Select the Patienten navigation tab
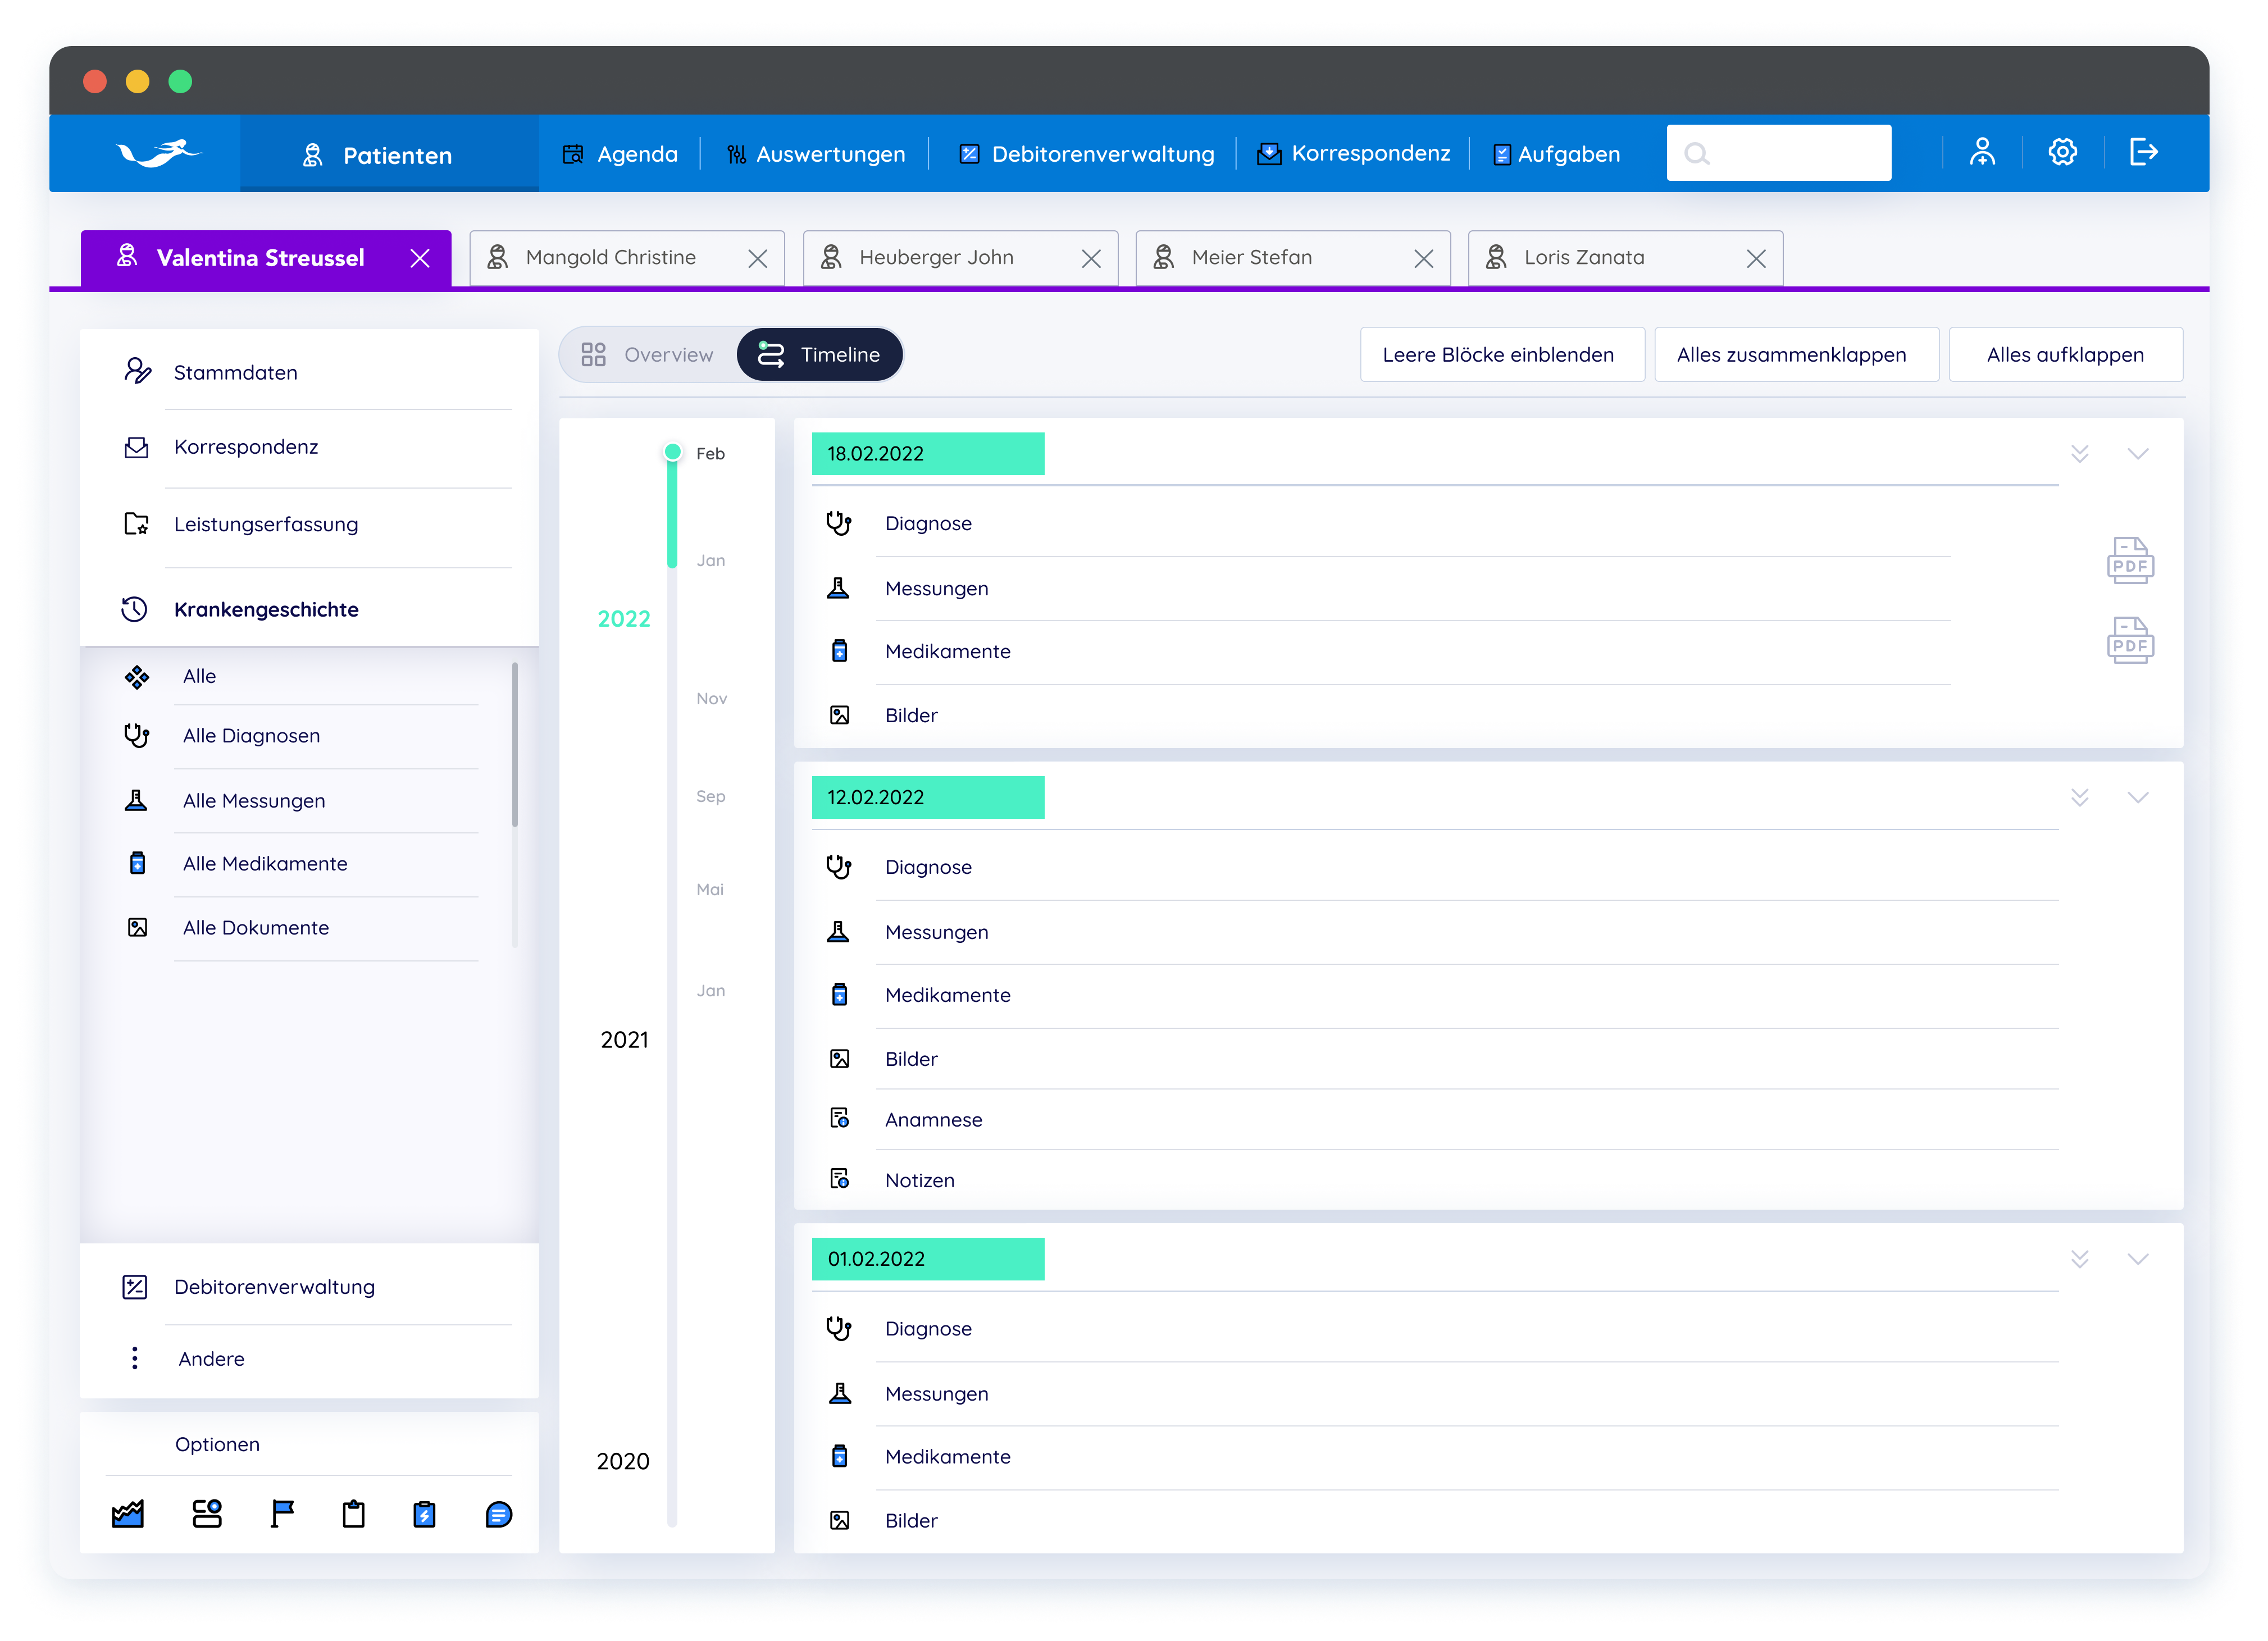This screenshot has height=1641, width=2268. pyautogui.click(x=389, y=154)
